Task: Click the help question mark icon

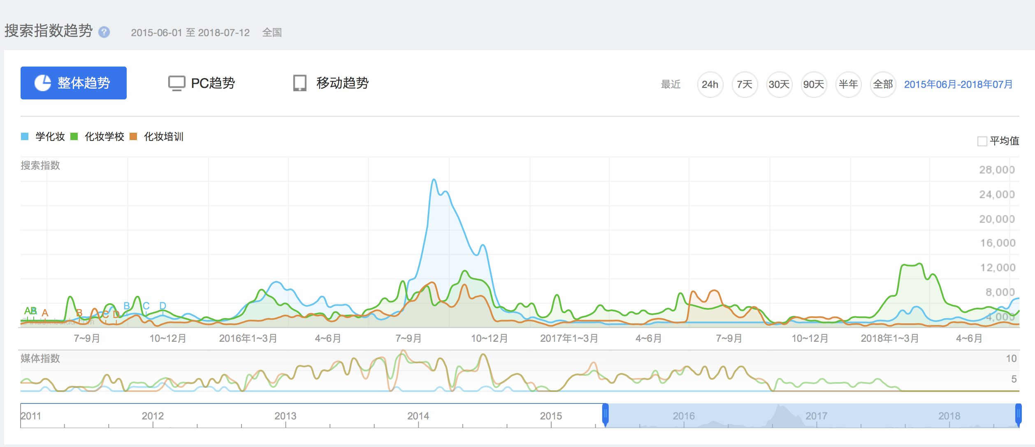Action: pos(104,32)
